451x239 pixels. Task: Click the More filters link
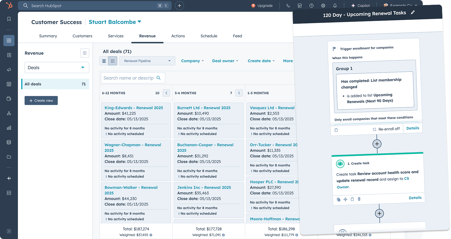pyautogui.click(x=288, y=61)
